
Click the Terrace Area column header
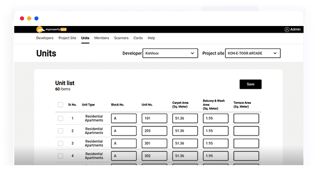click(242, 104)
